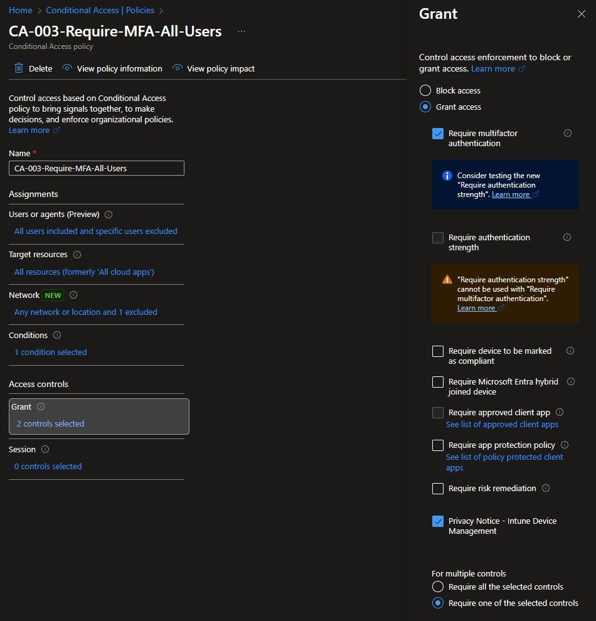
Task: Click info icon next to Require multifactor authentication
Action: (568, 133)
